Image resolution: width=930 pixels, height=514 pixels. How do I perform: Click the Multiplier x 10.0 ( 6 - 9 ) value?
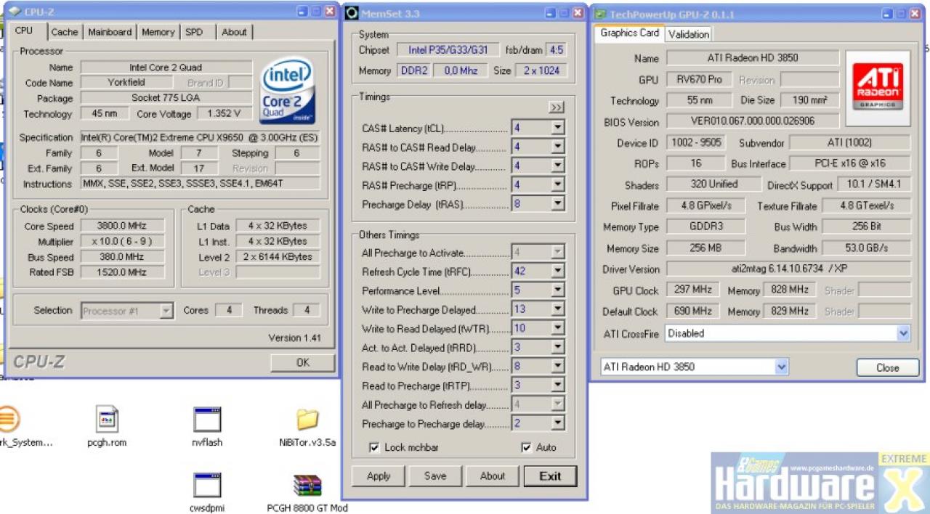coord(122,242)
